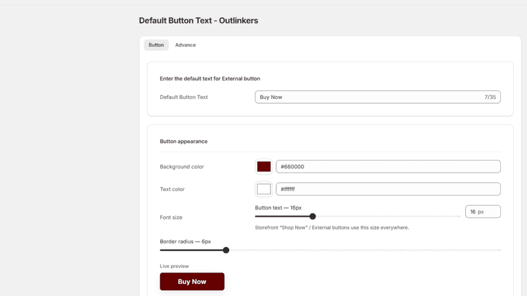The height and width of the screenshot is (296, 527).
Task: Switch to the Button tab
Action: (157, 45)
